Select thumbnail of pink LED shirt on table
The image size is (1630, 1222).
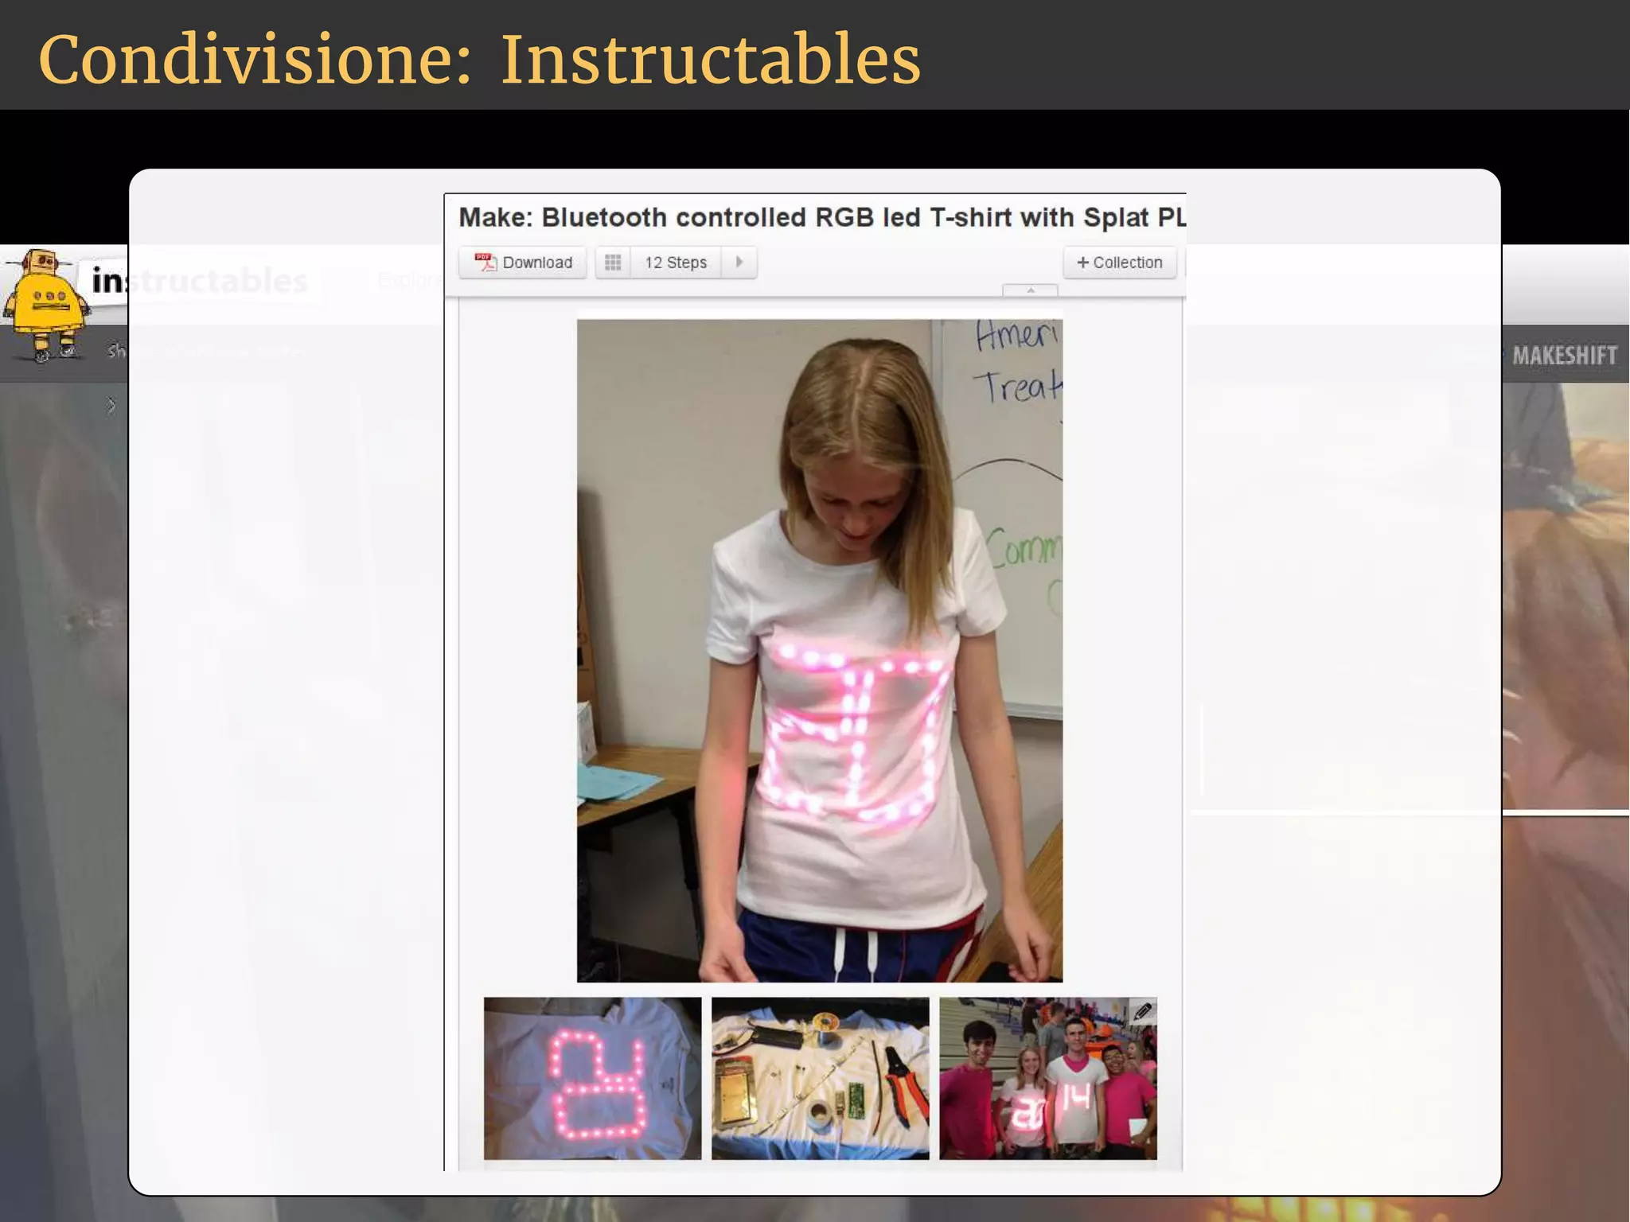[593, 1078]
